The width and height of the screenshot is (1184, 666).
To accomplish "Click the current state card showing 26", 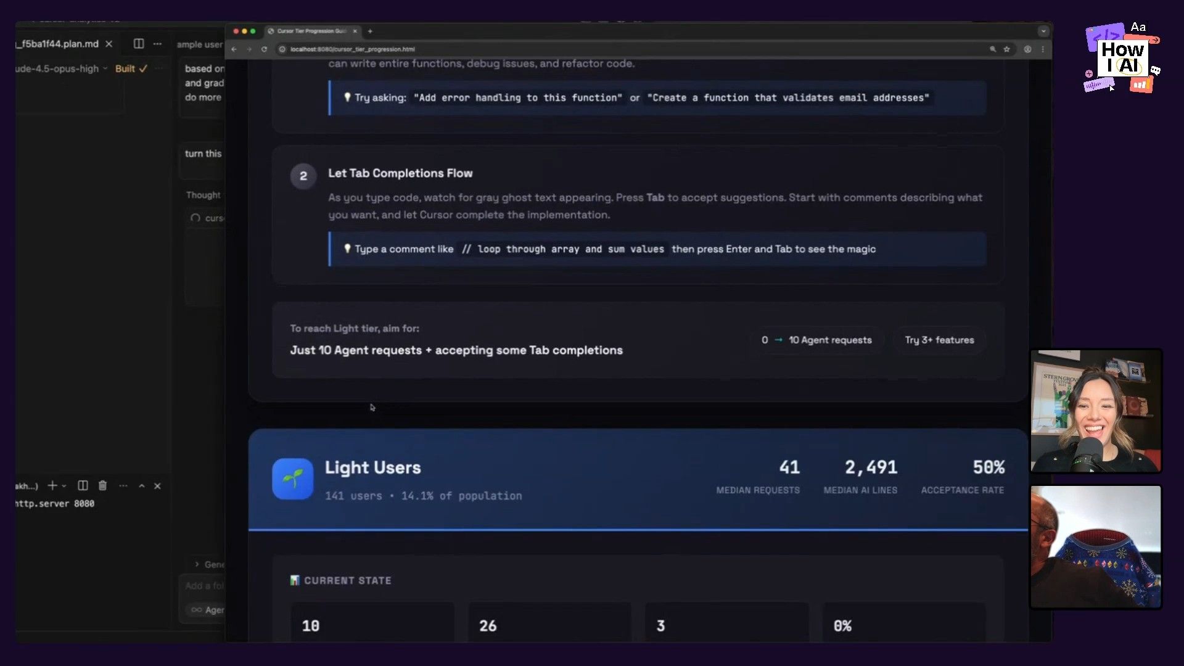I will [549, 622].
